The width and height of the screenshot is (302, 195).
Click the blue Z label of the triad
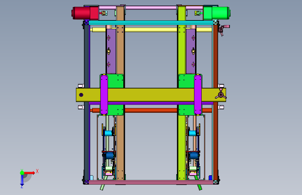click(22, 187)
